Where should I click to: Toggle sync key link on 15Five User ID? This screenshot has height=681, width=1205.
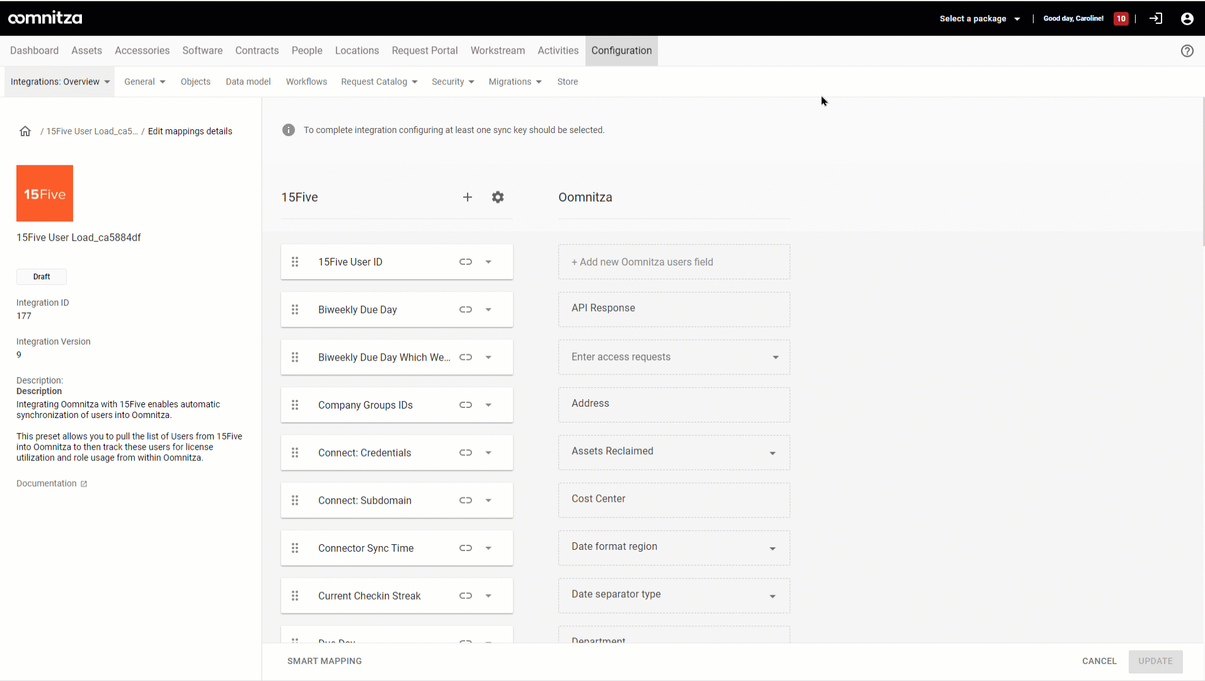465,262
